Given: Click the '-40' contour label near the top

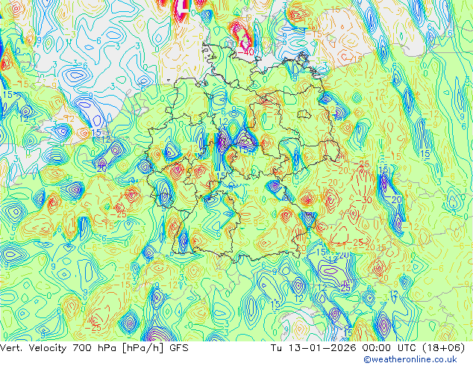Looking at the screenshot, I should (246, 52).
